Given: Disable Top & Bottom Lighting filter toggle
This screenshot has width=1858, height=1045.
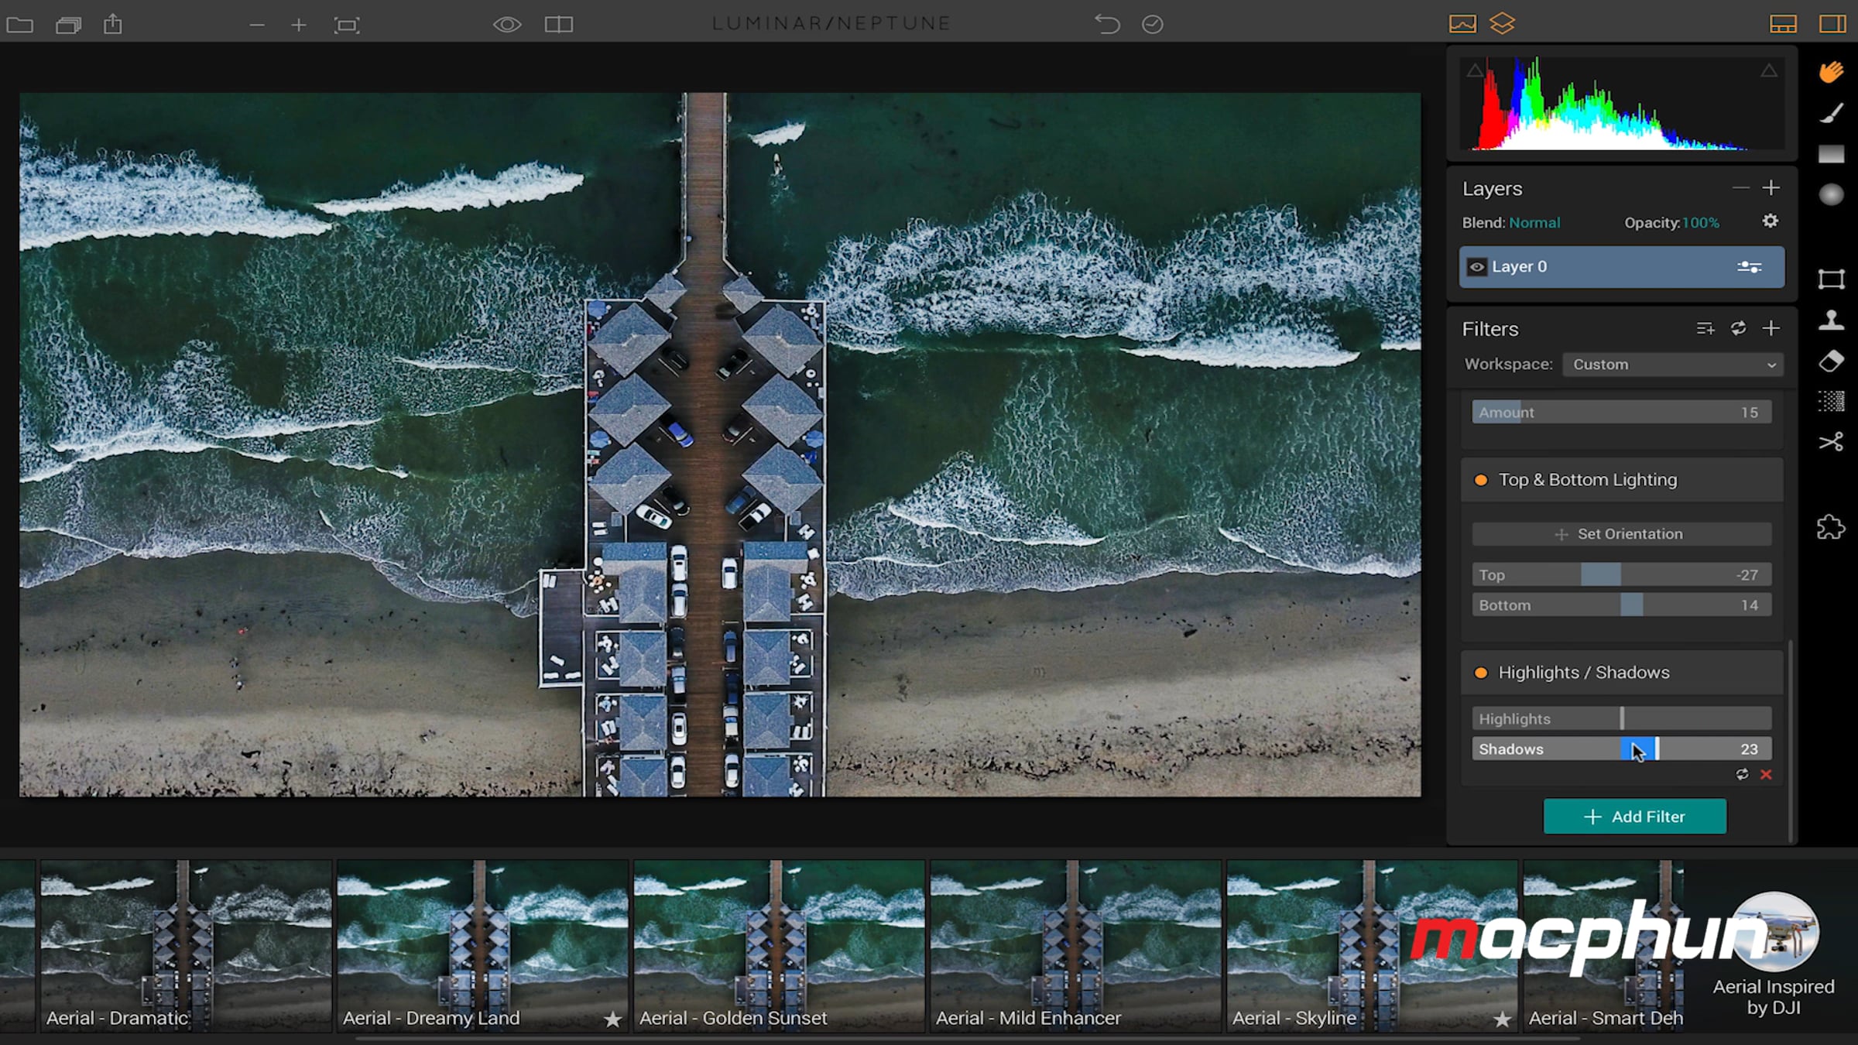Looking at the screenshot, I should coord(1480,480).
